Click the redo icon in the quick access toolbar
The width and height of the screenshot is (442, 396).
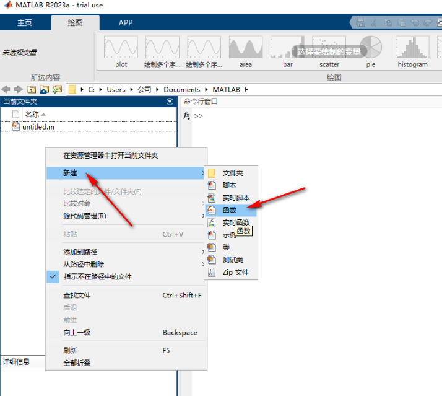428,22
